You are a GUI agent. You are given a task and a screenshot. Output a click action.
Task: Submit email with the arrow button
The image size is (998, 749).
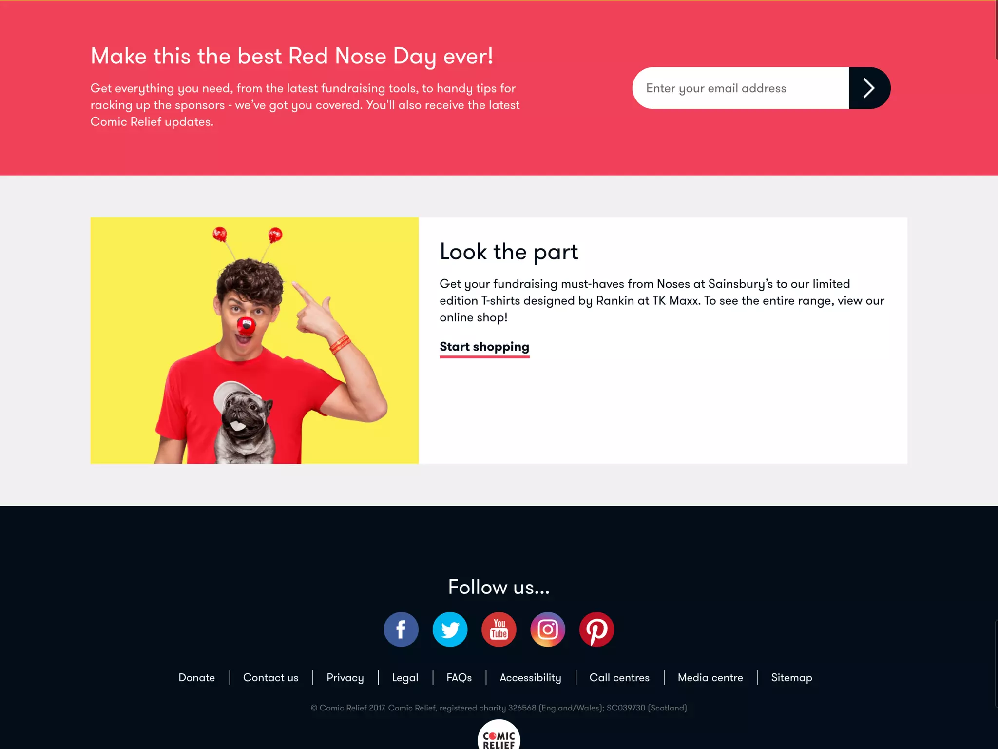tap(869, 88)
